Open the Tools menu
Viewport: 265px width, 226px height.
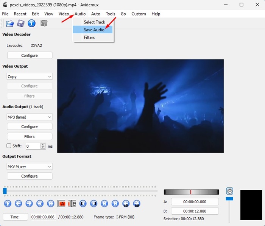point(111,14)
